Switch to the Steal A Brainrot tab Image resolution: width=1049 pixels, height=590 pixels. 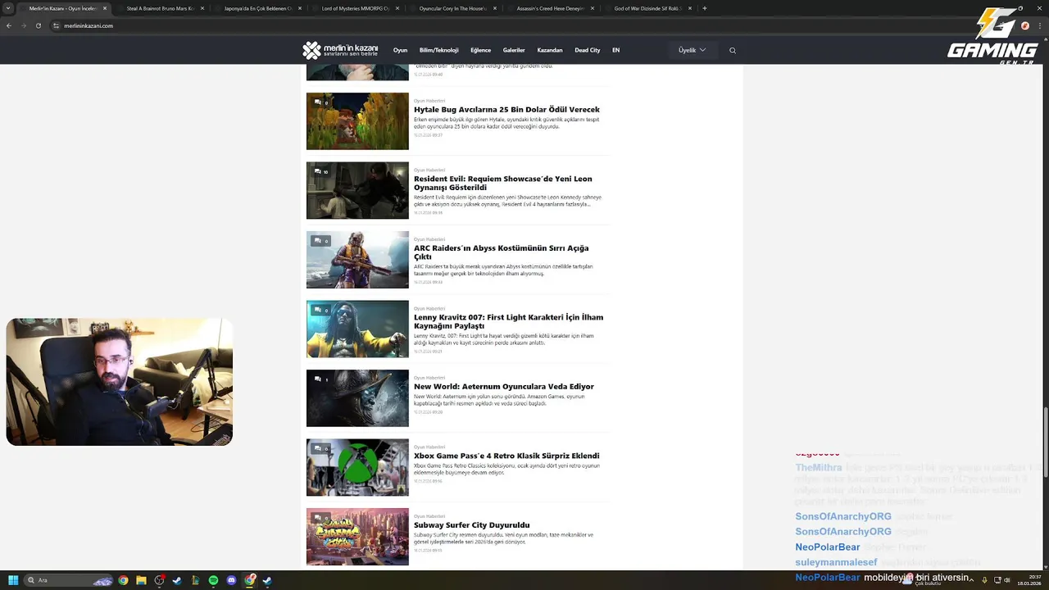pos(160,8)
